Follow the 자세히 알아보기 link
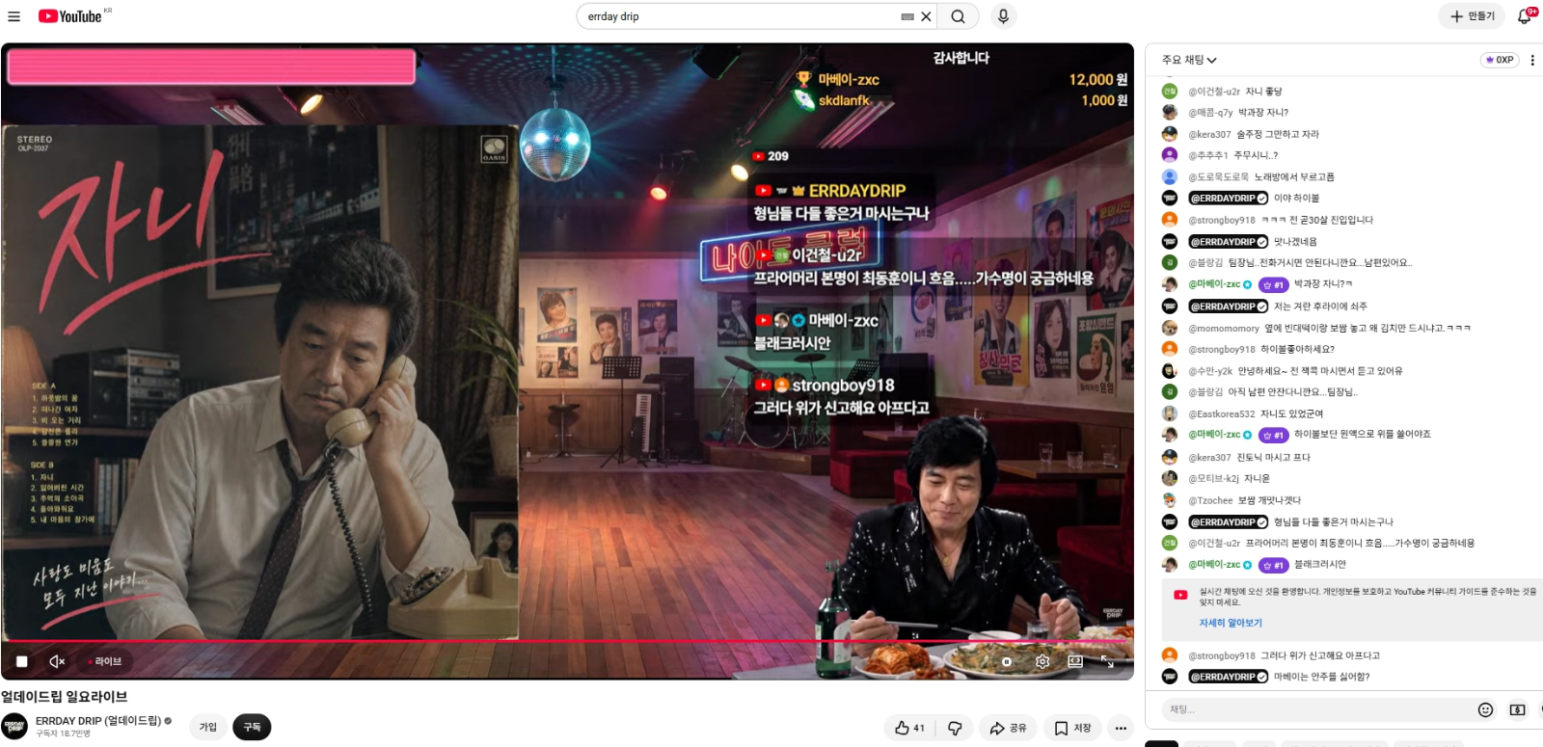 (x=1231, y=623)
